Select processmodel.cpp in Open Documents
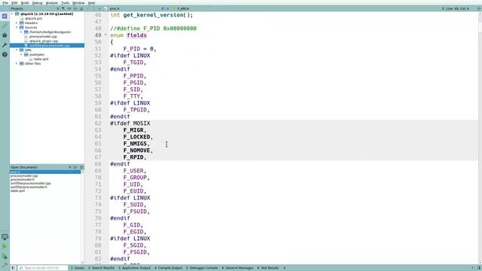Image resolution: width=482 pixels, height=271 pixels. [x=24, y=175]
